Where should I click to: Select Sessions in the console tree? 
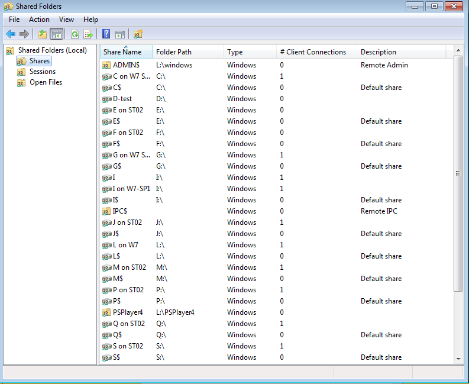(x=43, y=72)
